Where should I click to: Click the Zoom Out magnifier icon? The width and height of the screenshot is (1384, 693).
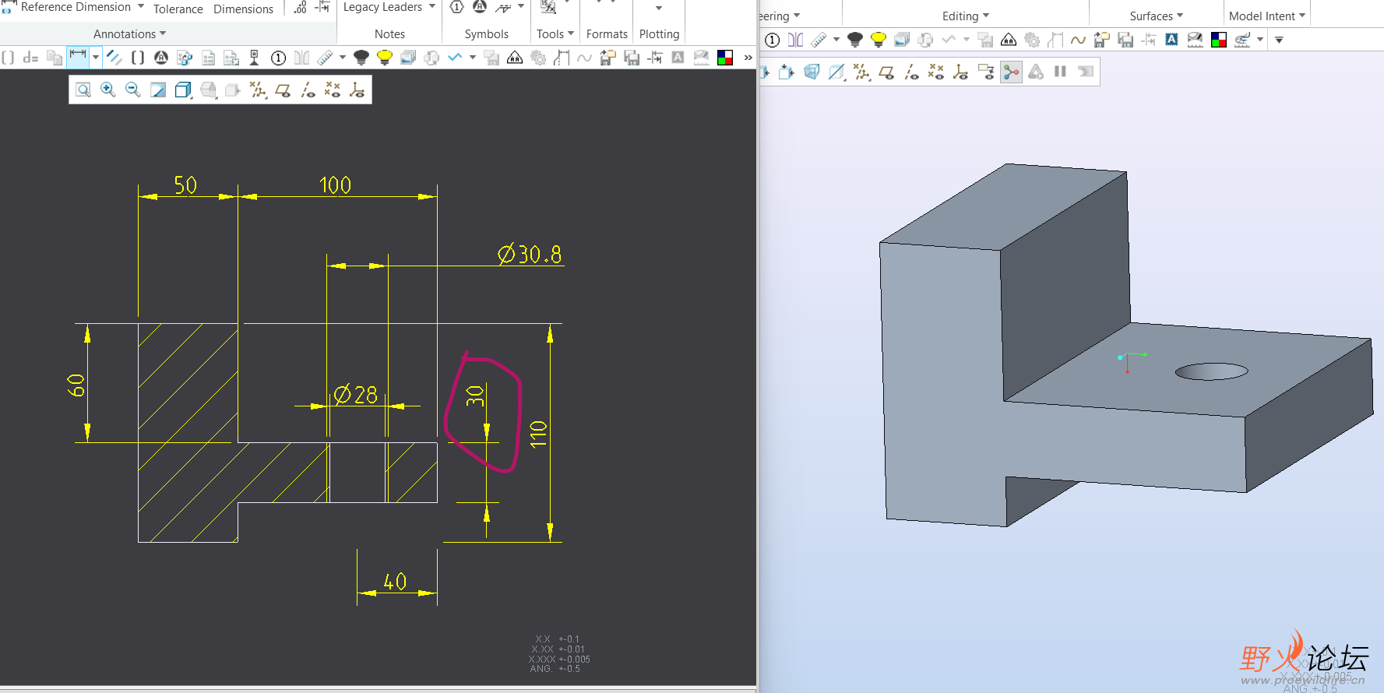(x=133, y=90)
